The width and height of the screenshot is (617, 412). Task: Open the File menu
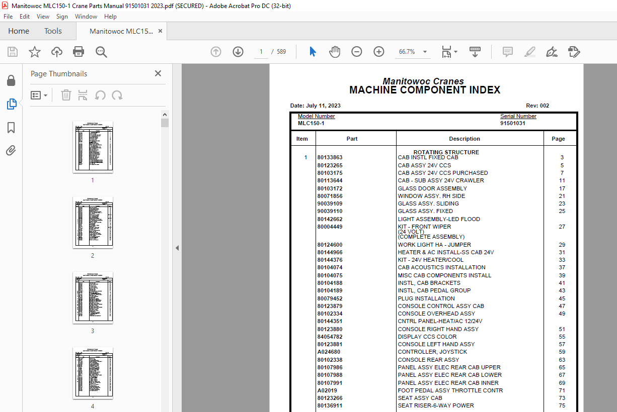[8, 17]
